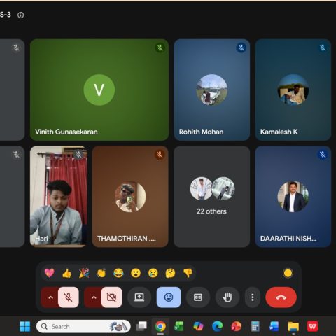Click muted mic icon on Rohith Mohan's tile
336x336 pixels.
(x=241, y=48)
